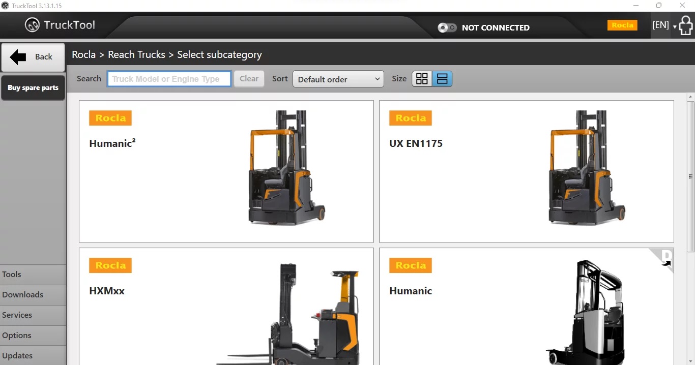Open the Services menu in sidebar

(x=33, y=315)
